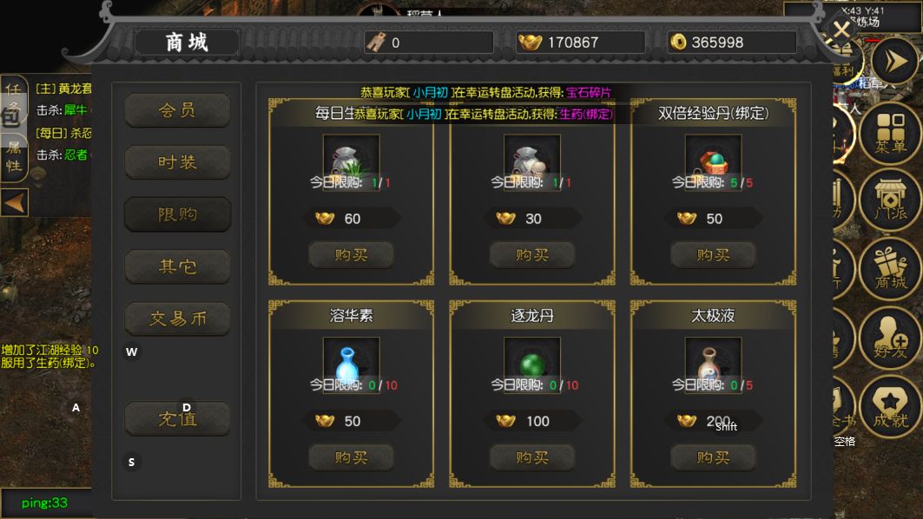Image resolution: width=923 pixels, height=519 pixels.
Task: Switch to the 会员 category tab
Action: point(177,110)
